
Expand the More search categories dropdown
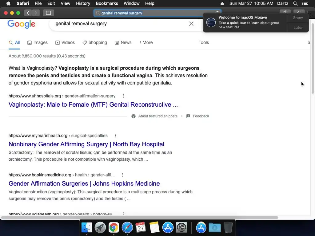[146, 42]
